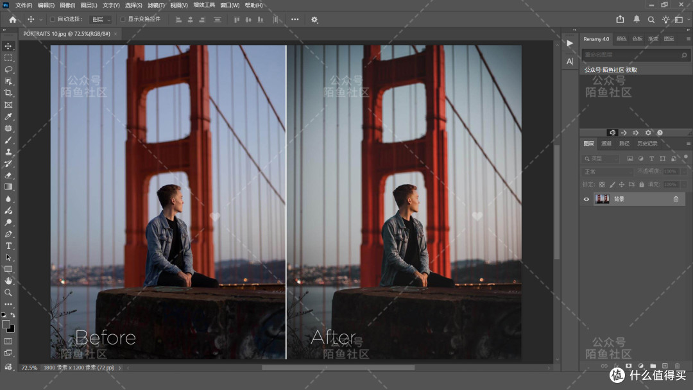The width and height of the screenshot is (693, 390).
Task: Open the layer filter 类型 dropdown
Action: pos(601,158)
